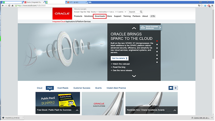This screenshot has width=215, height=121.
Task: Open the Oracle Cloud Platform thumbnail
Action: (103, 104)
